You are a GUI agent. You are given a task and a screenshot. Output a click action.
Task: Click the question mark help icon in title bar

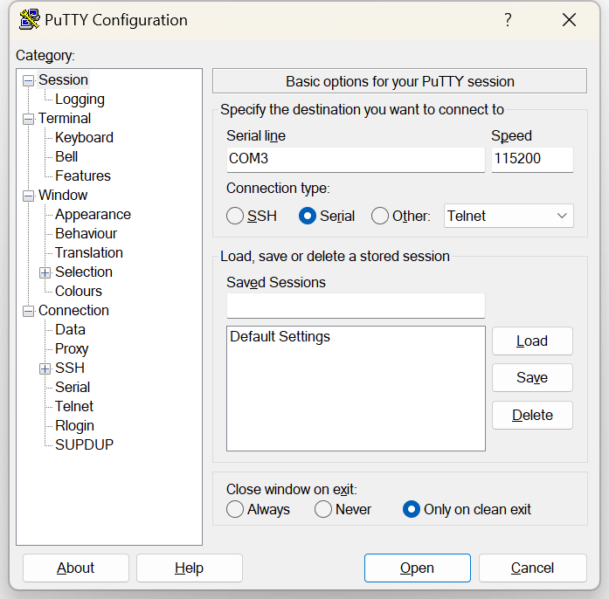[508, 20]
